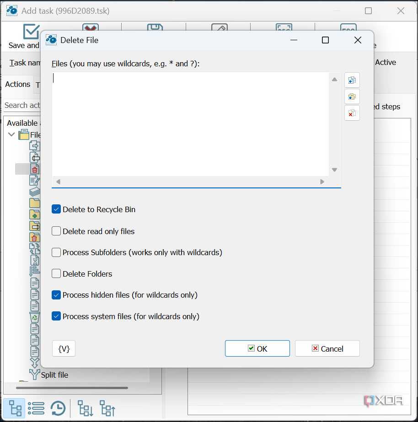Select the recycle bin icon in actions tree

click(x=34, y=317)
